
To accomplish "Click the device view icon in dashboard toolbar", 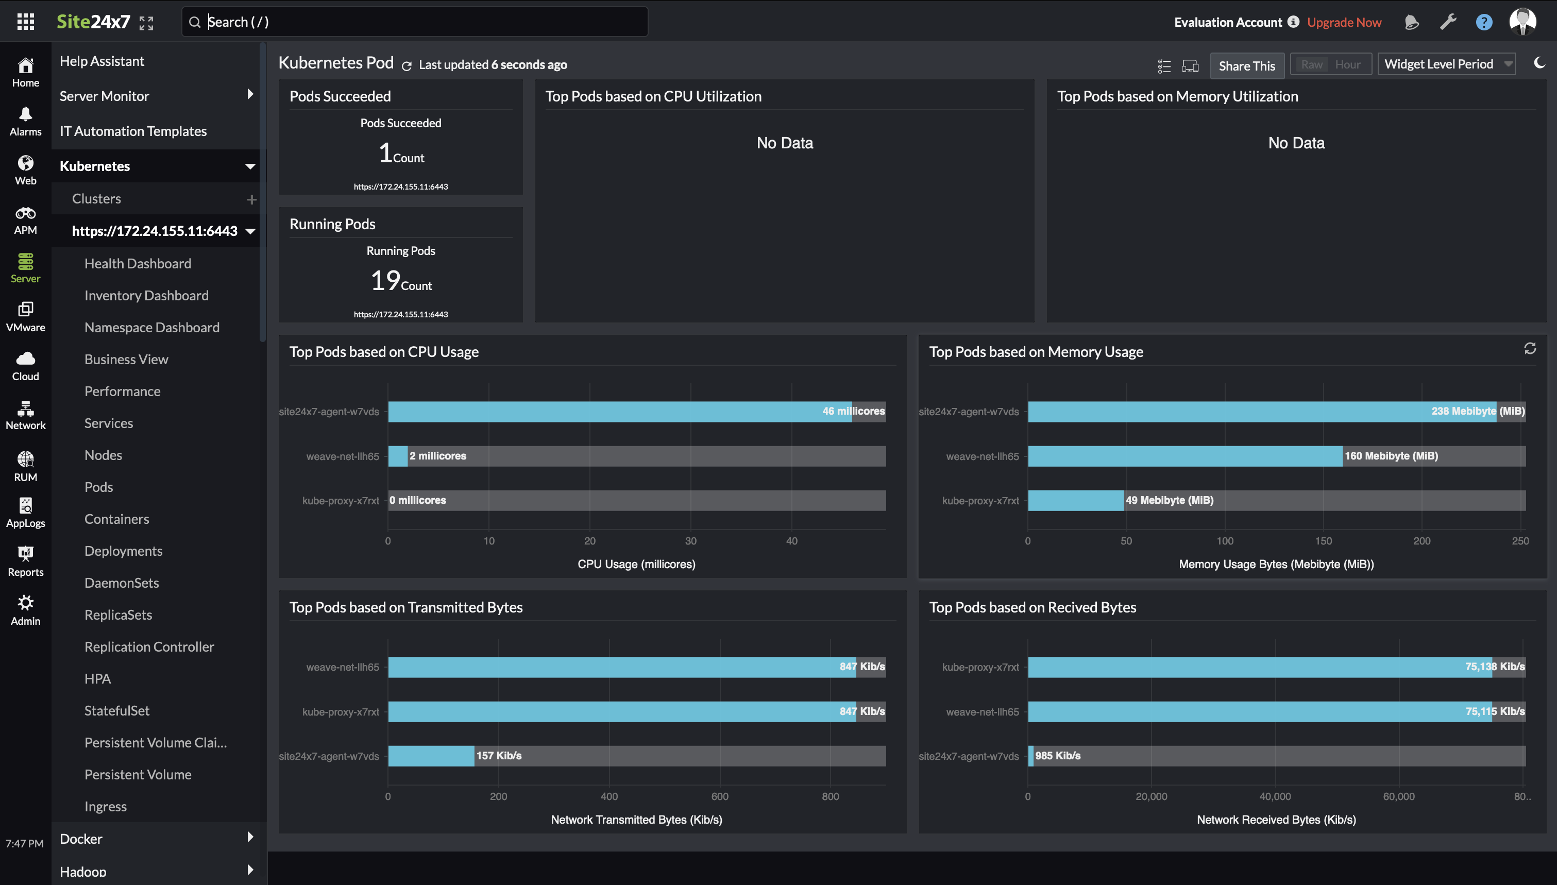I will point(1190,65).
